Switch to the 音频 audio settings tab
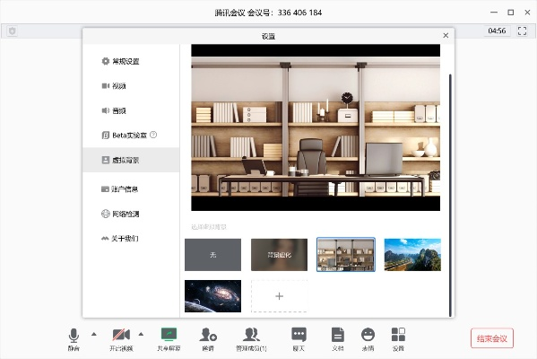The width and height of the screenshot is (537, 359). click(x=131, y=110)
